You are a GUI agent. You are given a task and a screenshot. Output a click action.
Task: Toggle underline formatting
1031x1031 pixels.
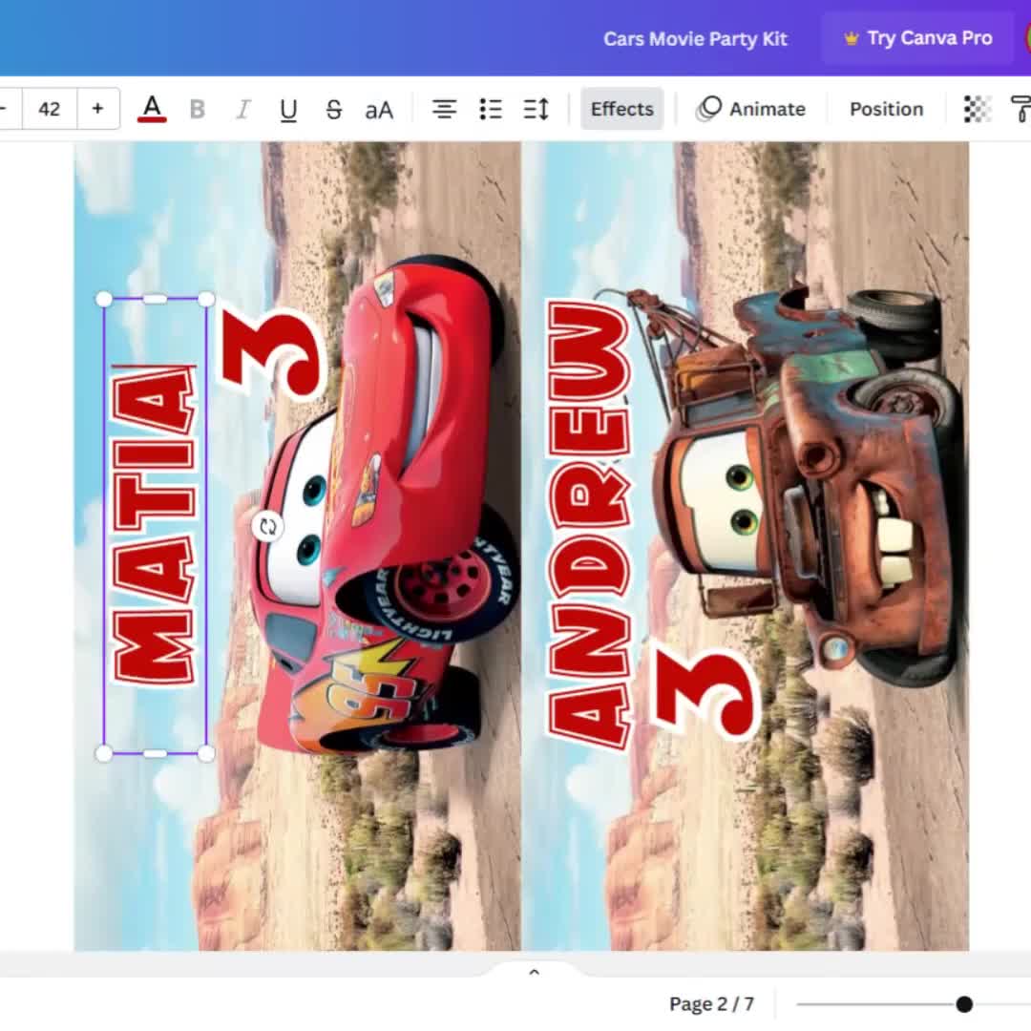(288, 109)
